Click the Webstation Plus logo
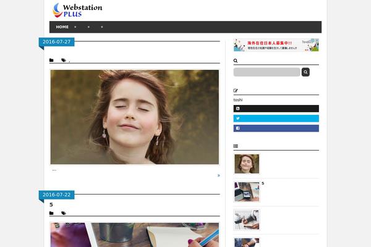 tap(77, 10)
